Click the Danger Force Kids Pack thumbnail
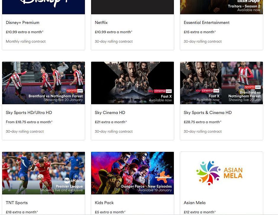The image size is (278, 215). [132, 173]
